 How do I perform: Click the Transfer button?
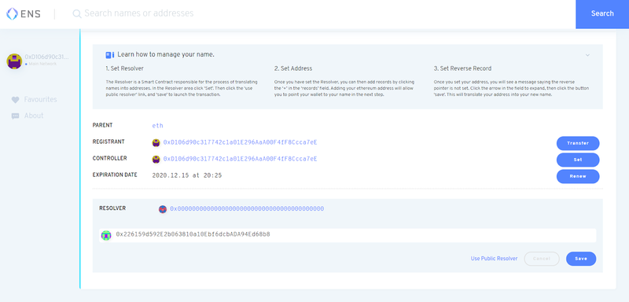click(x=578, y=143)
